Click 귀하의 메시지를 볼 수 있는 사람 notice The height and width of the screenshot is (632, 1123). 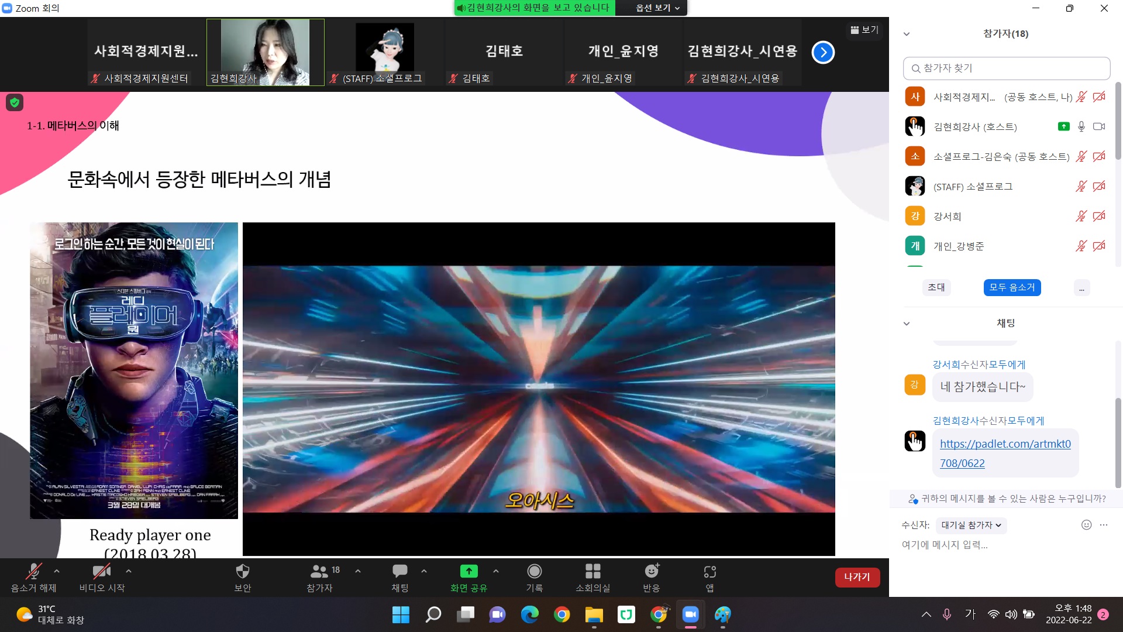[1007, 499]
